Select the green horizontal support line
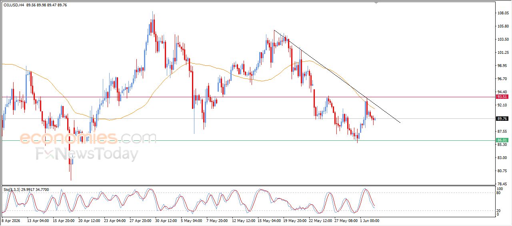This screenshot has width=512, height=226. 248,140
